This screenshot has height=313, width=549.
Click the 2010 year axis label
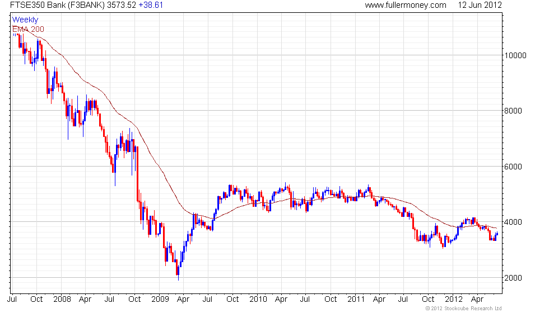point(258,300)
